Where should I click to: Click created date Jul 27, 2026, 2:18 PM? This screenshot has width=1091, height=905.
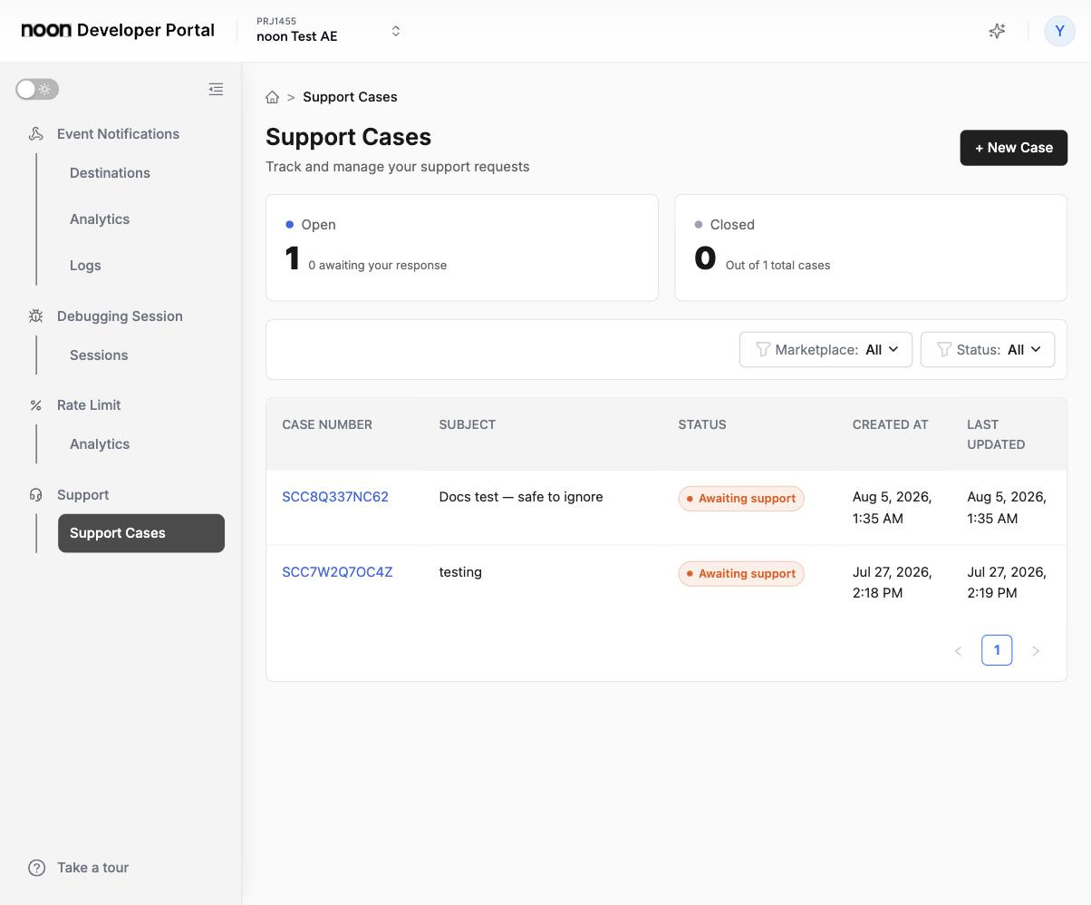(893, 582)
